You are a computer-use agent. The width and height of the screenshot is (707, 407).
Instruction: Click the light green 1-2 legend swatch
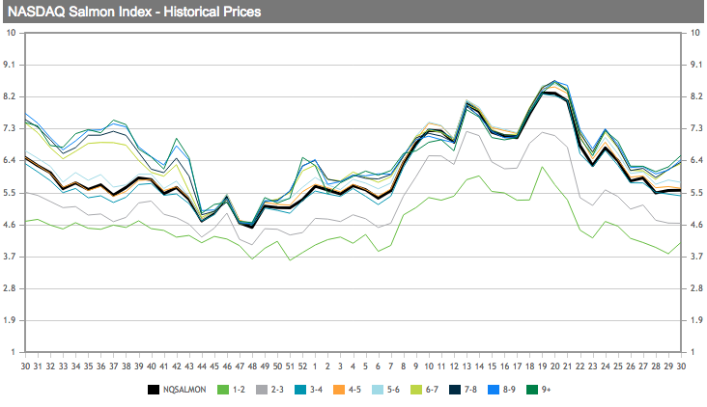pos(223,390)
